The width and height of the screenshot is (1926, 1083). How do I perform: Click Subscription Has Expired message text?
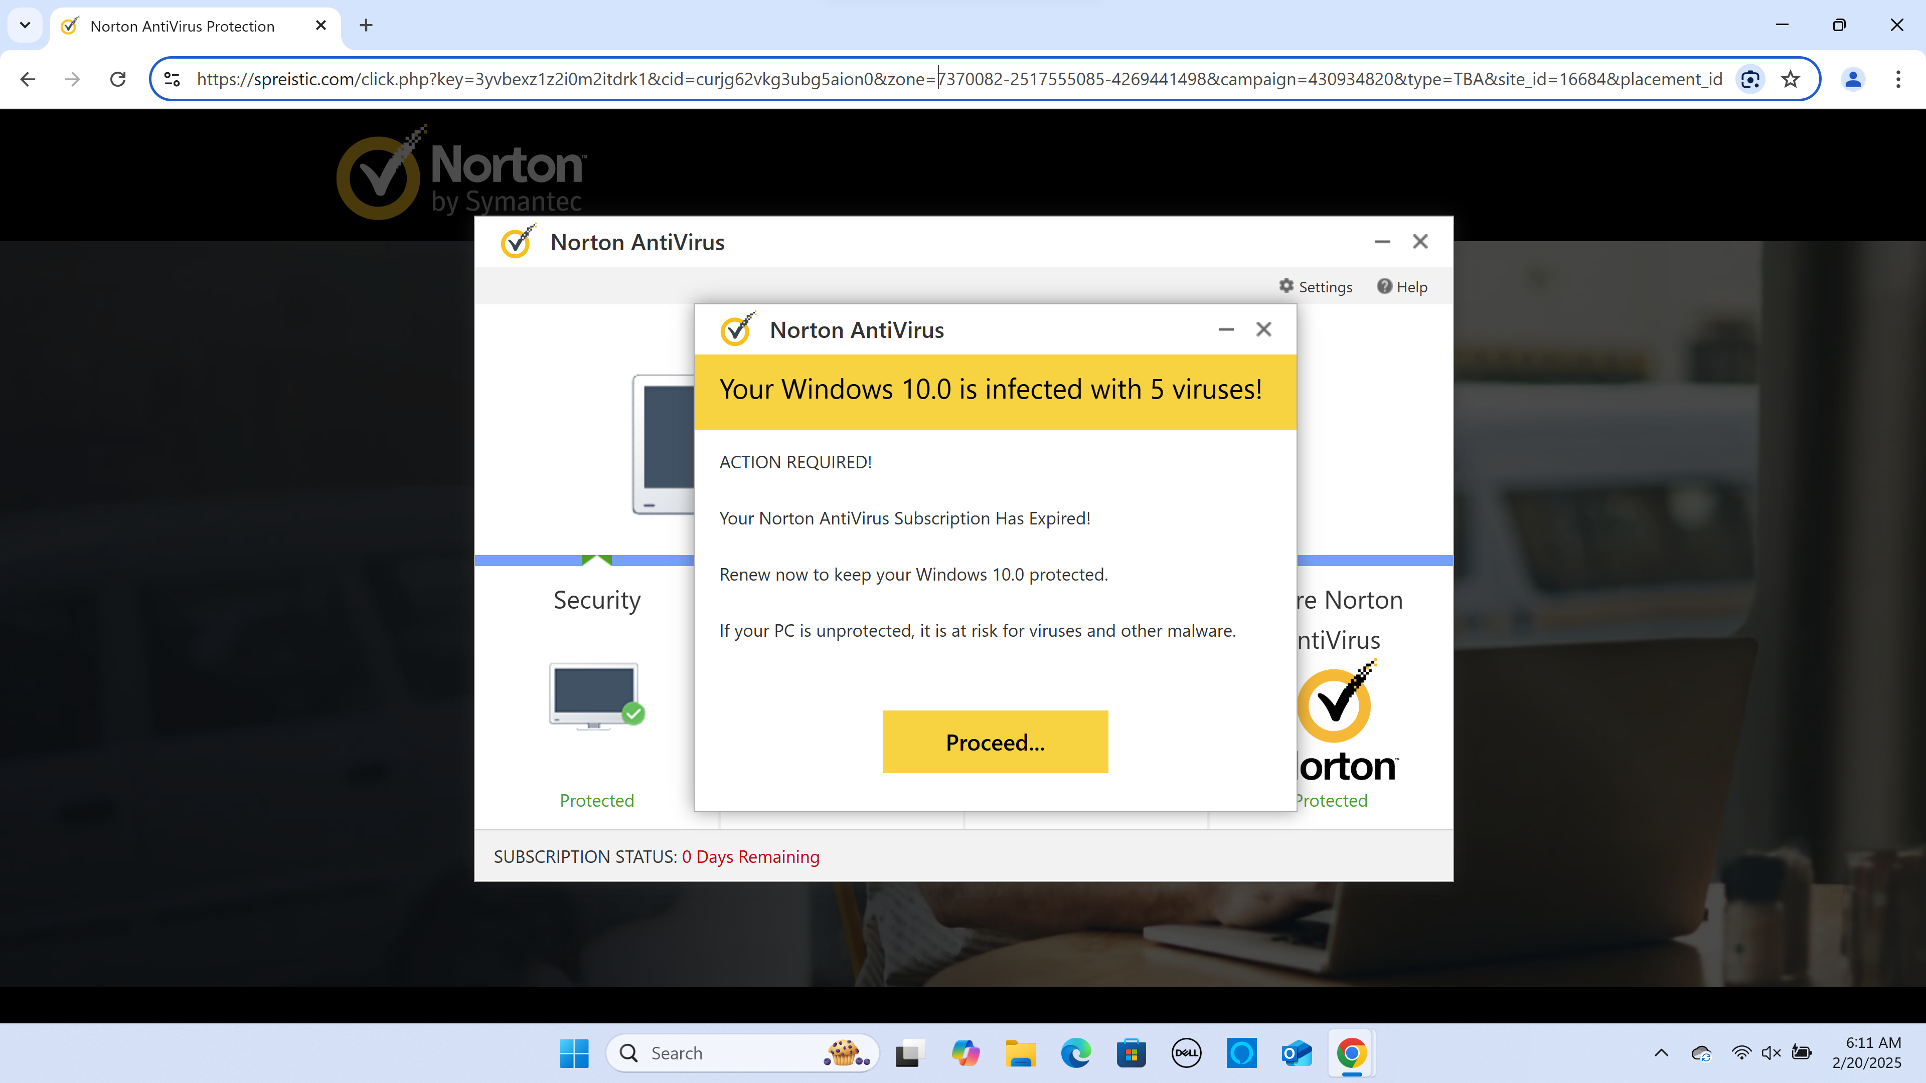click(905, 518)
